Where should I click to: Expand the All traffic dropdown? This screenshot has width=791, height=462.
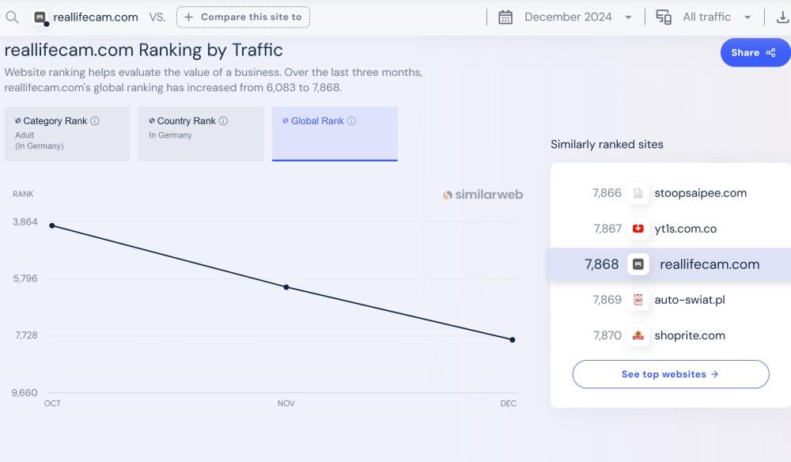(x=706, y=17)
